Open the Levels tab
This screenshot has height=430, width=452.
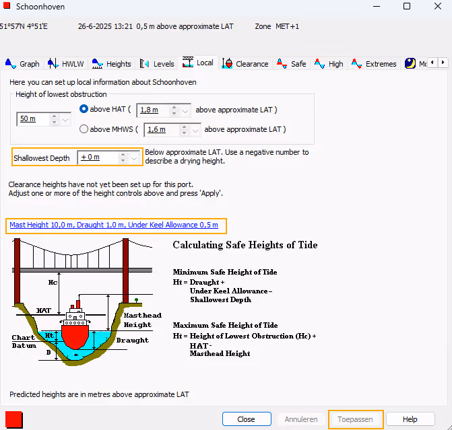(157, 64)
